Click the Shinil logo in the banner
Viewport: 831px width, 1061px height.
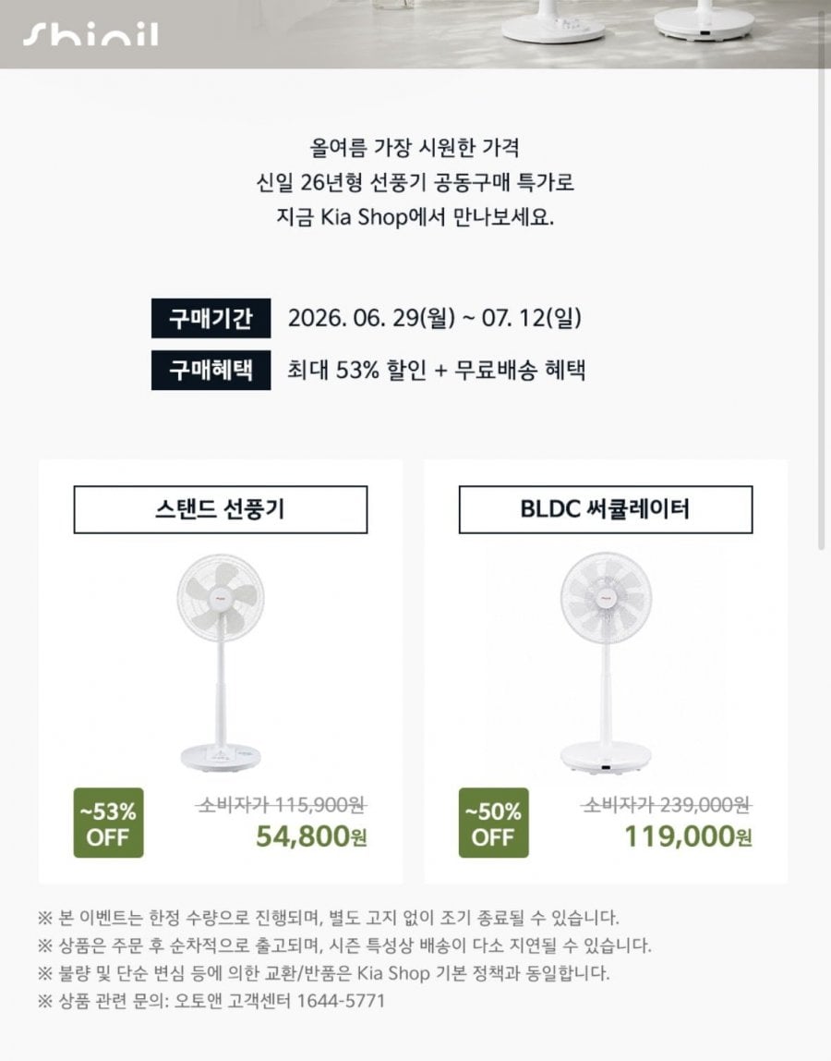tap(90, 35)
